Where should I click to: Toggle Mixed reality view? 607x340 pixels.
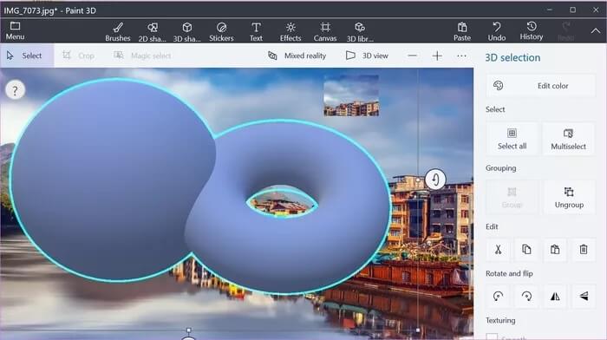[x=297, y=56]
